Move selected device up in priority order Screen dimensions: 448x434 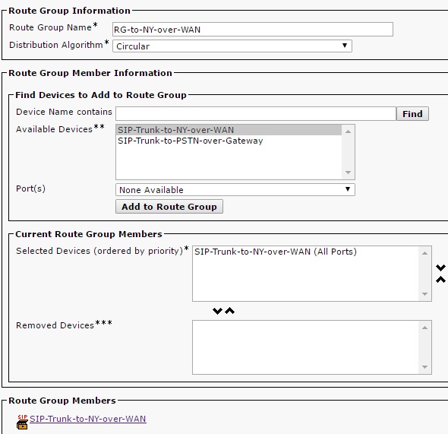[440, 280]
